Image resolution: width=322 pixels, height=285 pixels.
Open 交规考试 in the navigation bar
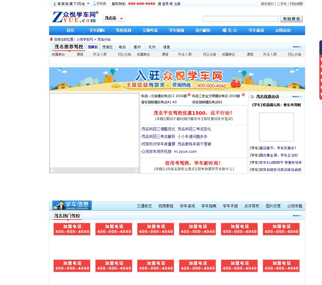pos(150,31)
